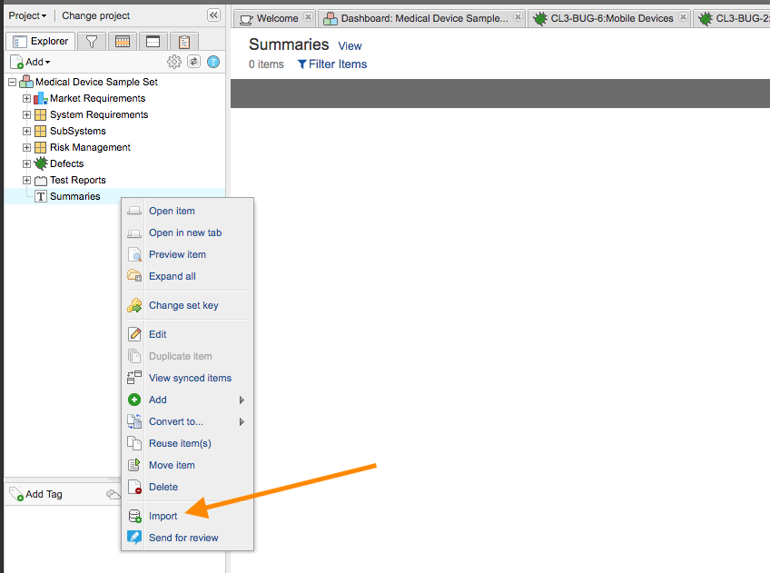The width and height of the screenshot is (770, 573).
Task: Click the Change project link
Action: pyautogui.click(x=95, y=15)
